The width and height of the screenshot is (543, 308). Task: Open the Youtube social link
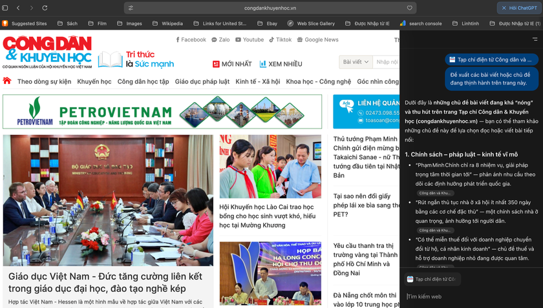[x=250, y=39]
